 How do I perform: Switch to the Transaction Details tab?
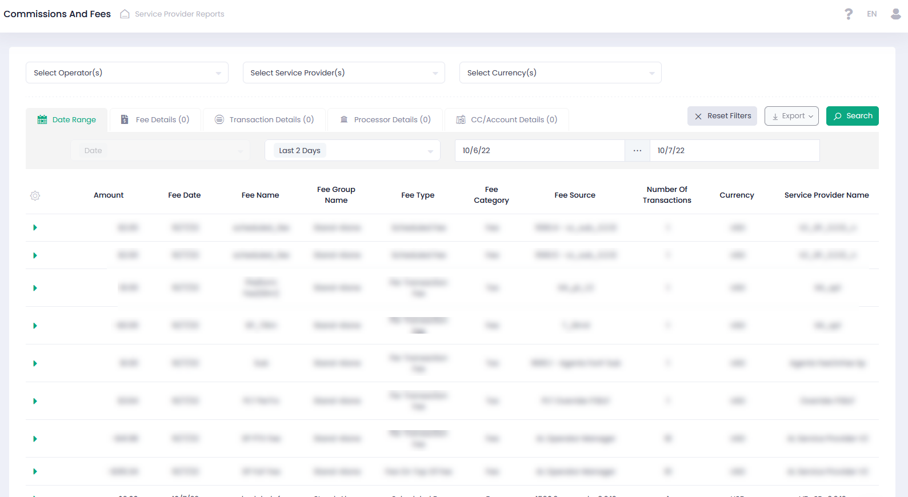[x=265, y=120]
